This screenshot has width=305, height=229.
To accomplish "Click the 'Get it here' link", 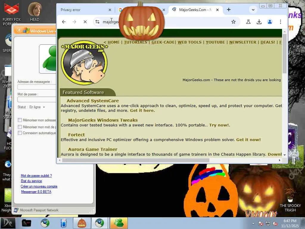I will (142, 110).
